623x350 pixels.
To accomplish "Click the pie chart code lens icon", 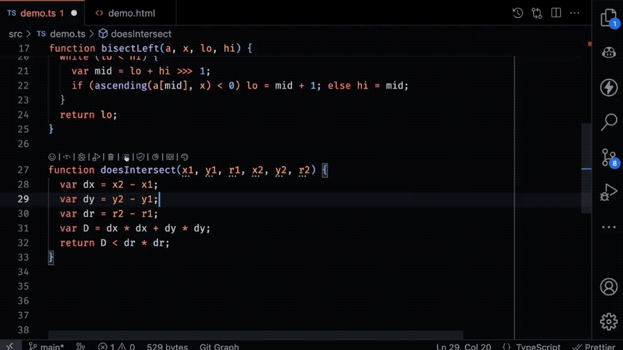I will pyautogui.click(x=155, y=157).
